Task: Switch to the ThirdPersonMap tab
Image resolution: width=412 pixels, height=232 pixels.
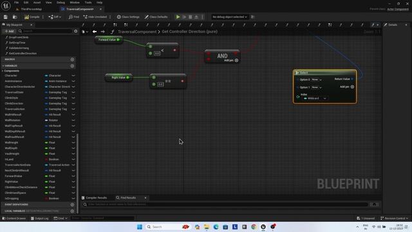Action: click(31, 9)
